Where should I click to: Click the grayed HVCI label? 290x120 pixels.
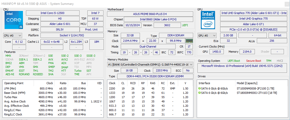click(x=280, y=61)
